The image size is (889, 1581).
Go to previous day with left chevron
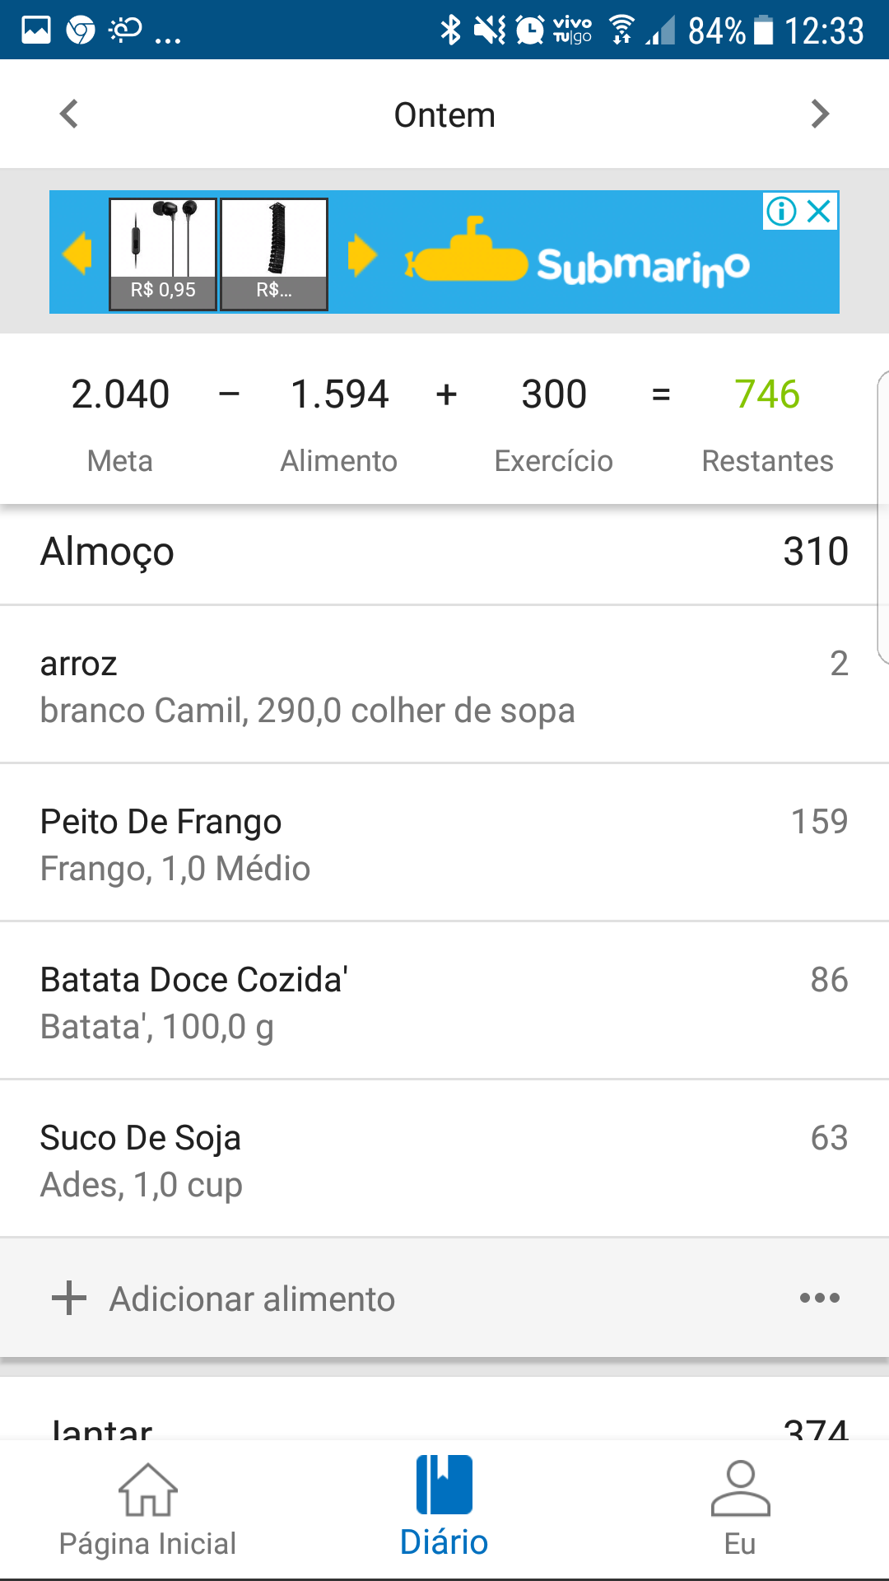69,114
